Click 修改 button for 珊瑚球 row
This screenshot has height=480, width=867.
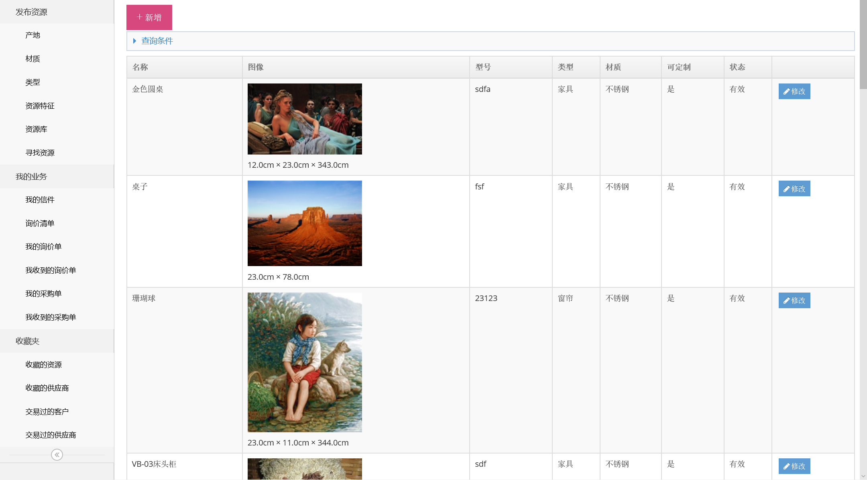(x=794, y=300)
